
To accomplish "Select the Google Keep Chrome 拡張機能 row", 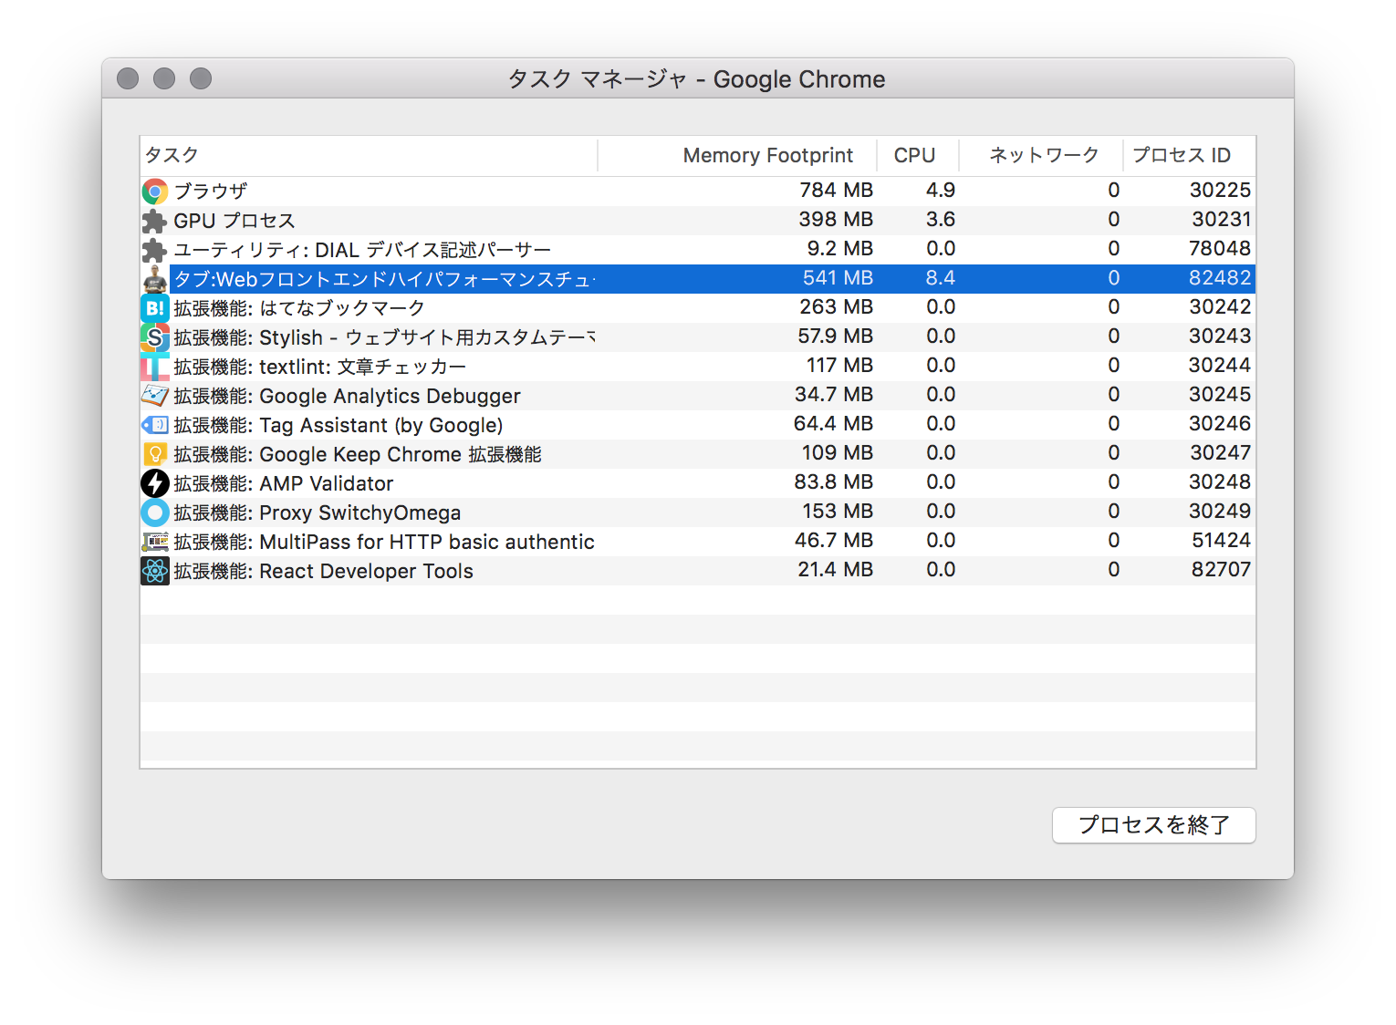I will 698,454.
